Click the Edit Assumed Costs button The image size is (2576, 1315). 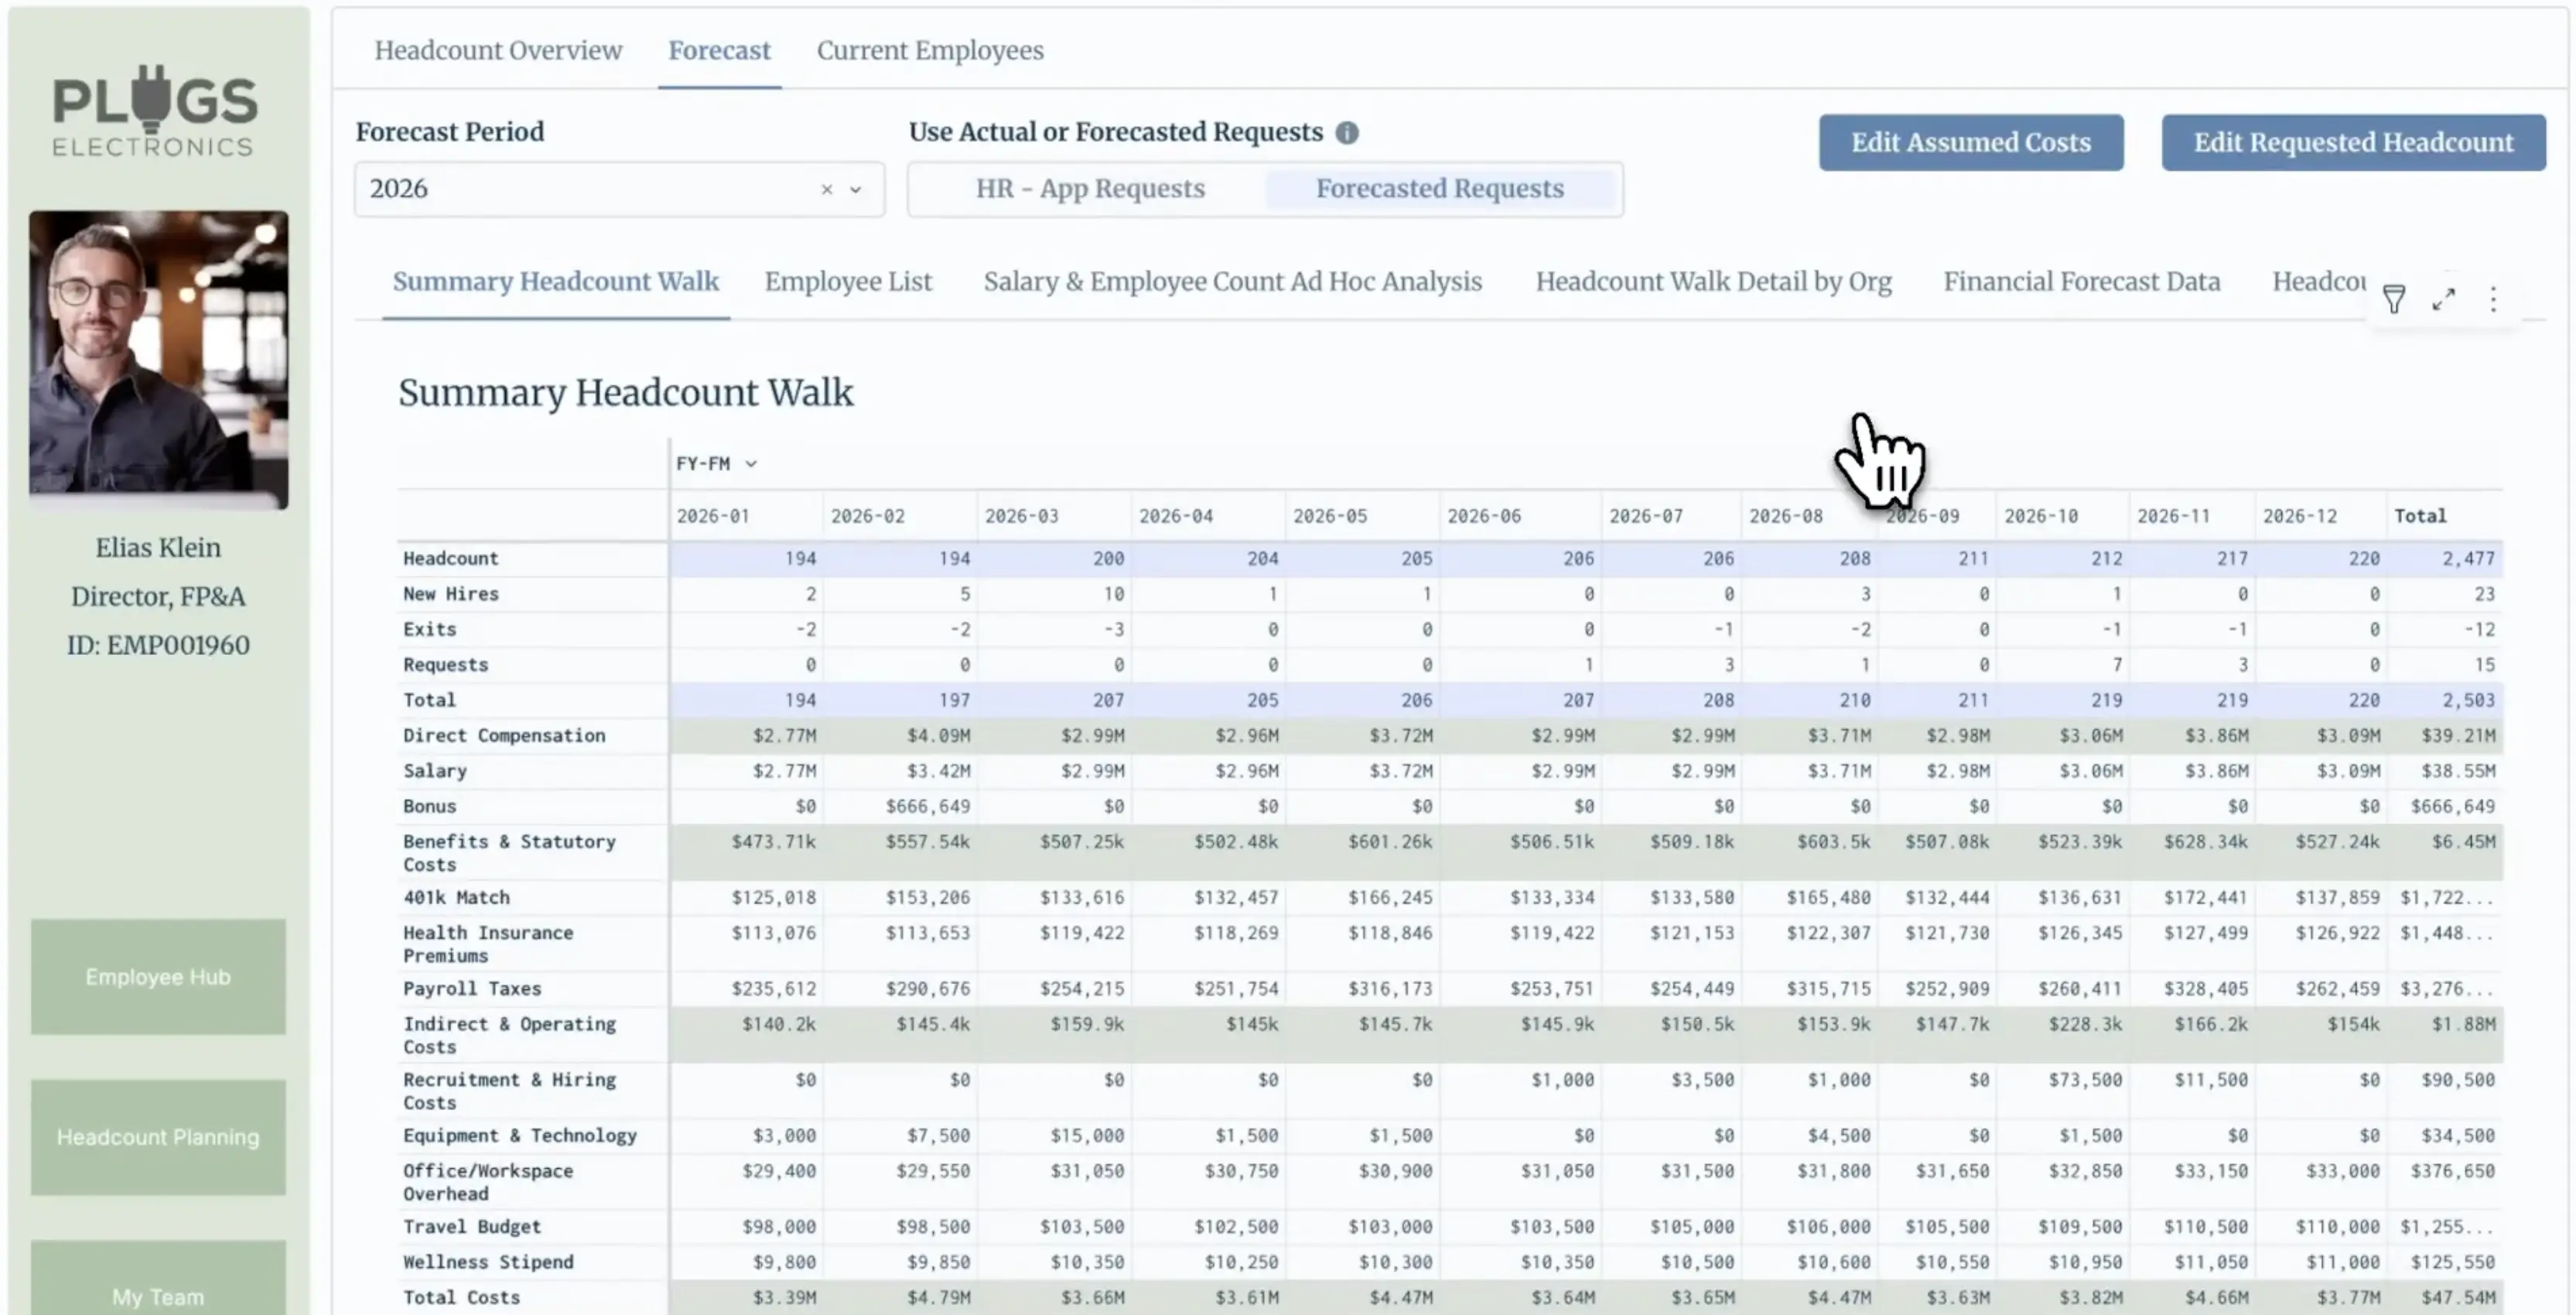click(1970, 142)
